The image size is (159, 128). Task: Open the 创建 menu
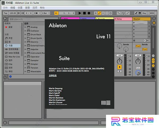pyautogui.click(x=20, y=8)
